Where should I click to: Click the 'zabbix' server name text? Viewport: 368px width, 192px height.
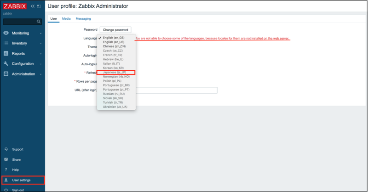(7, 14)
